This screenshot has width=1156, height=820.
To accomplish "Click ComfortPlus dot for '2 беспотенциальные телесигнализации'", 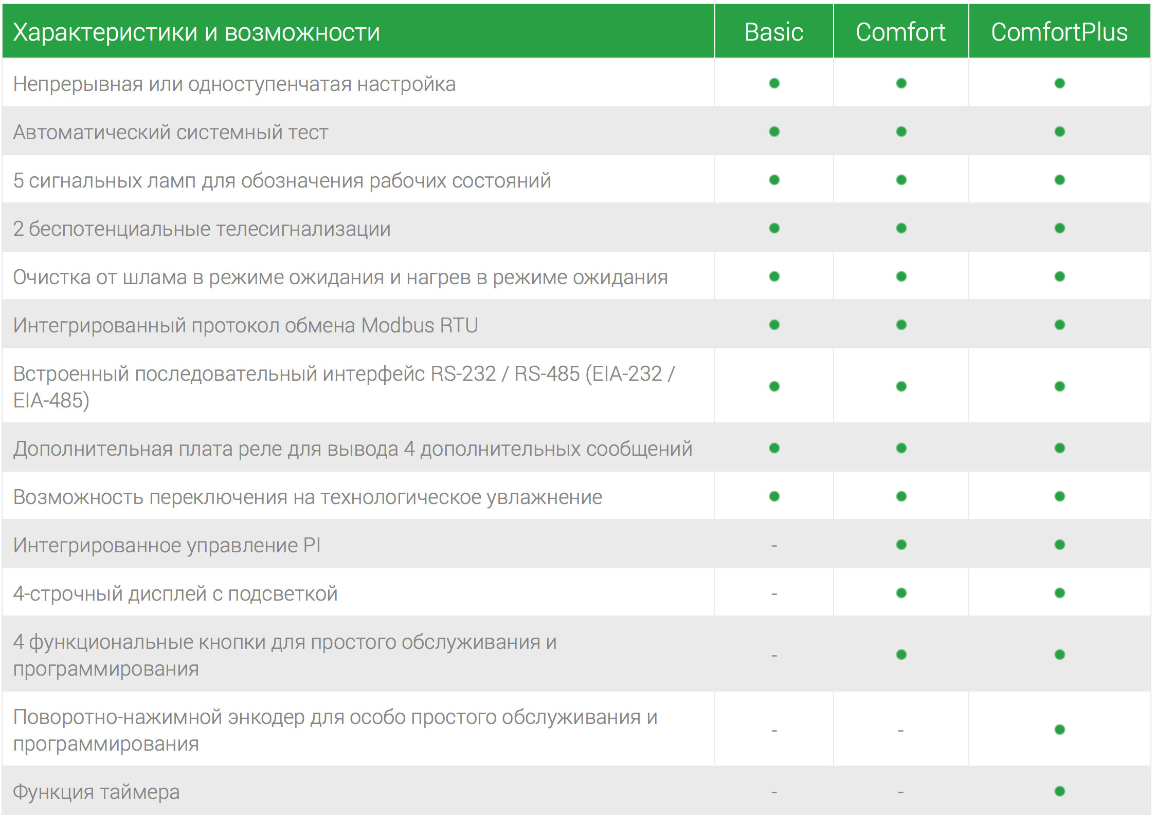I will click(x=1060, y=228).
